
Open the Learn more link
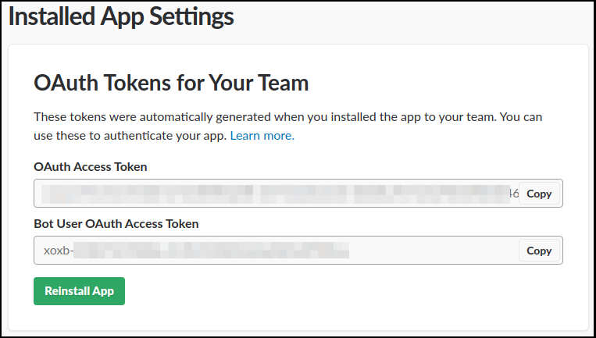(x=262, y=136)
